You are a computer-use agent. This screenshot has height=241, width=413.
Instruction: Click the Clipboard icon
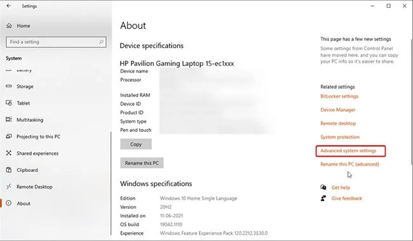click(9, 169)
